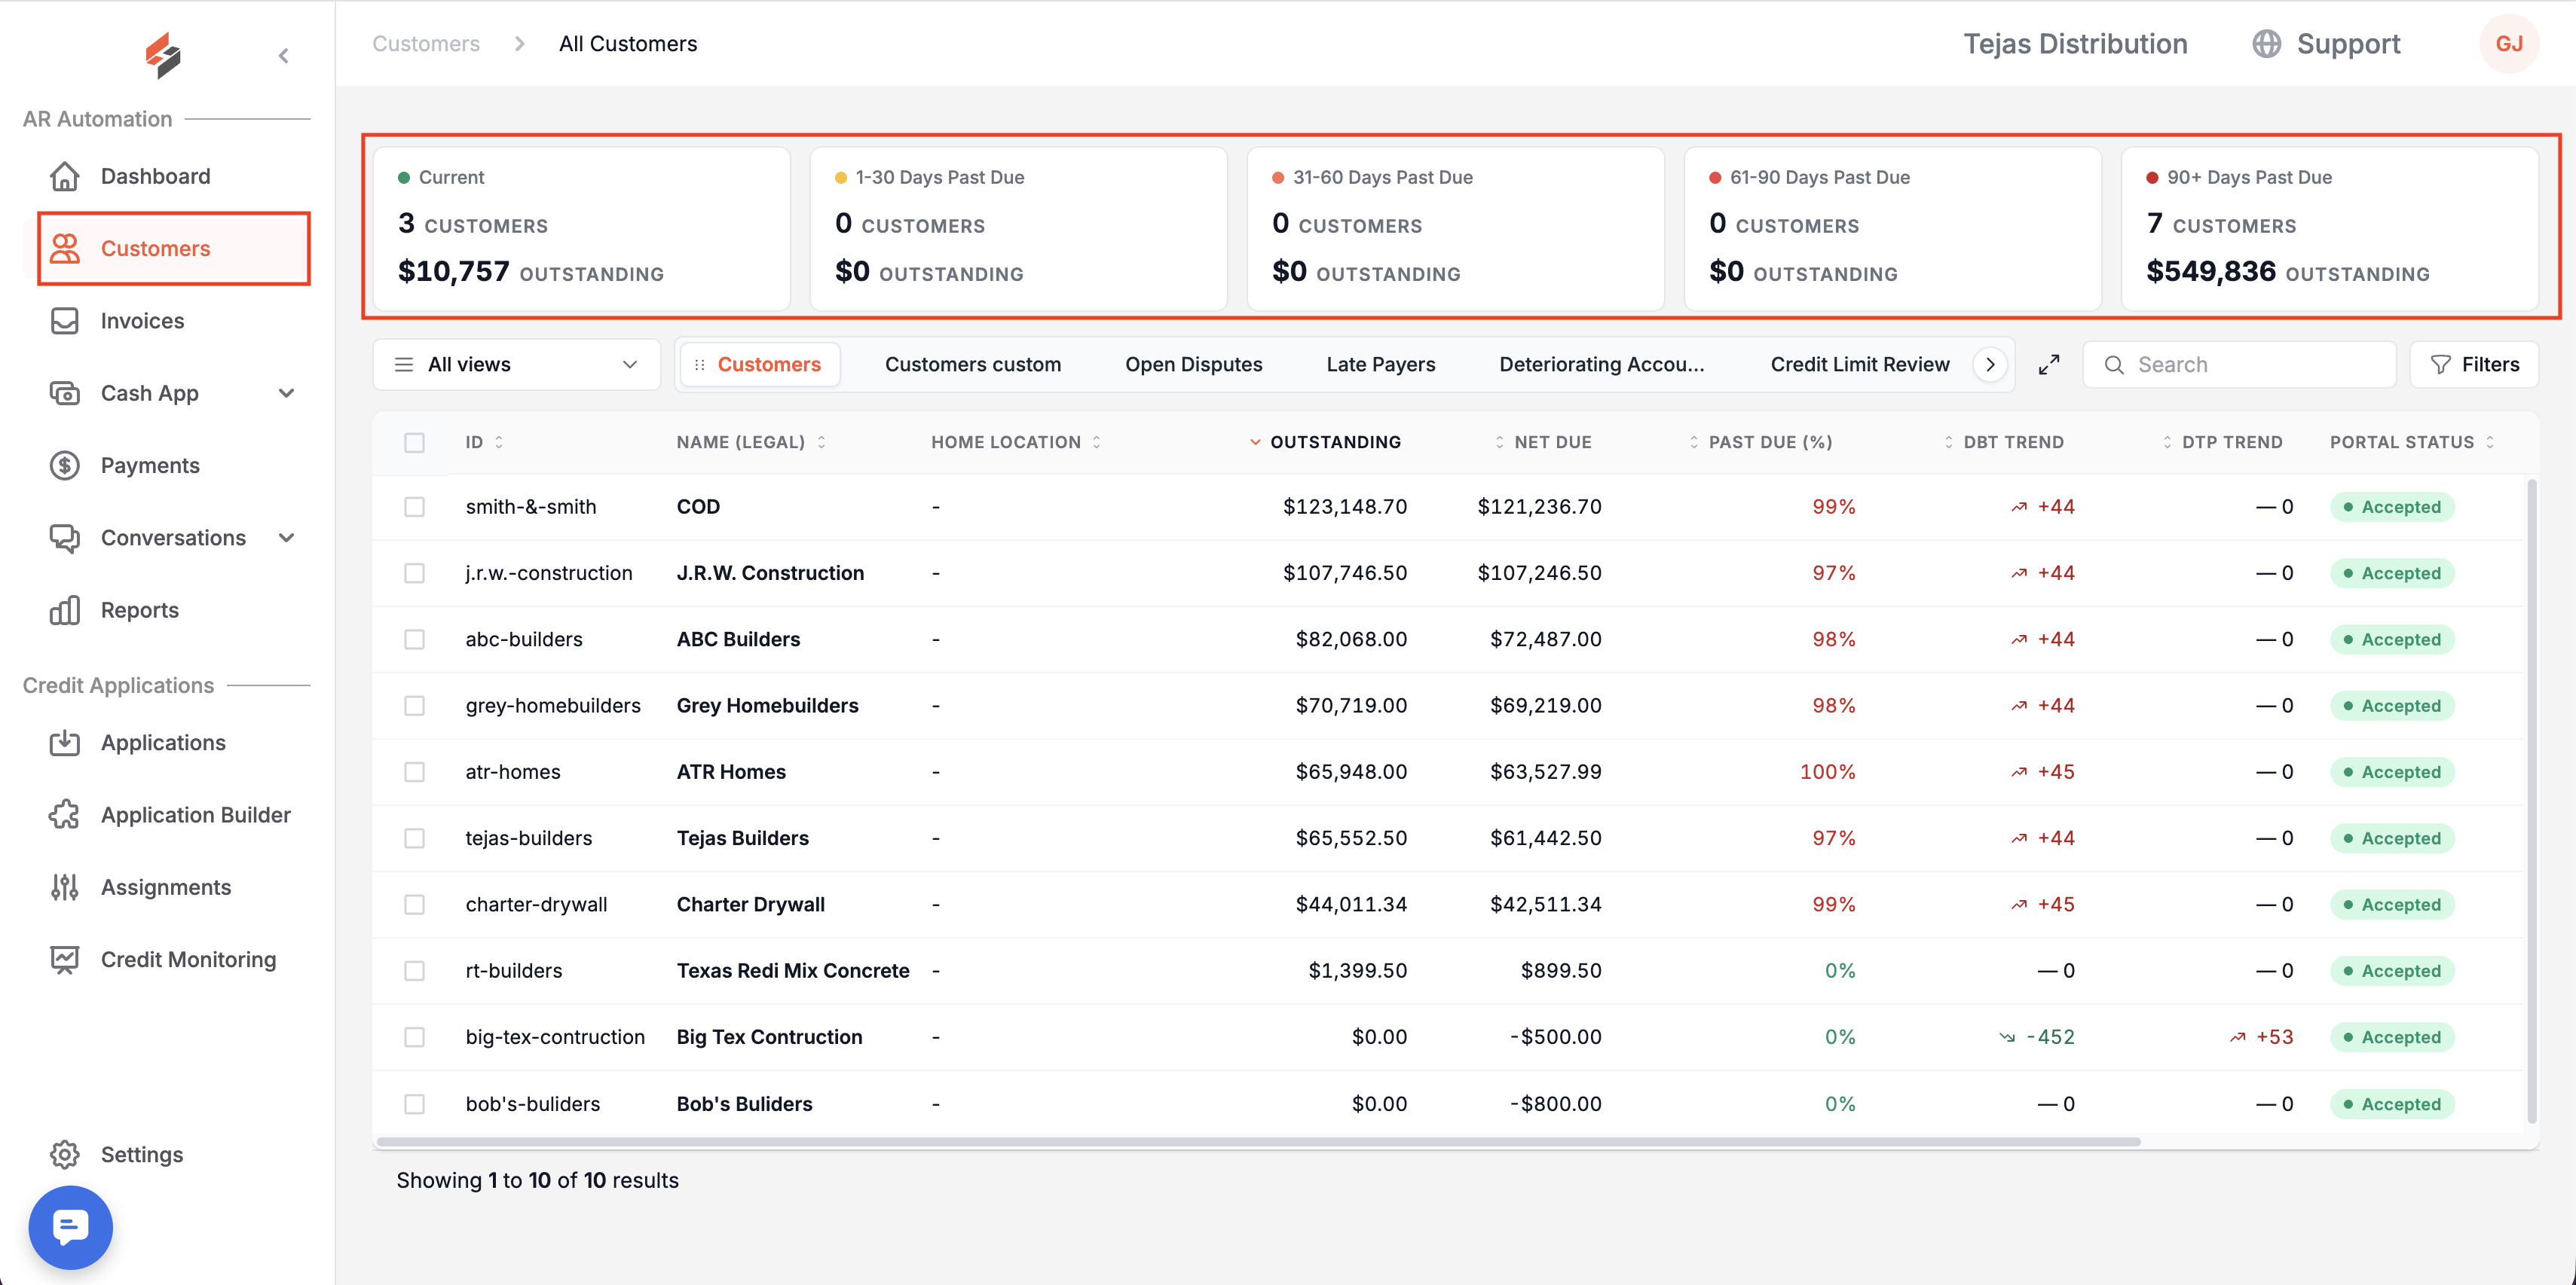This screenshot has height=1285, width=2576.
Task: Open the All views dropdown
Action: 516,365
